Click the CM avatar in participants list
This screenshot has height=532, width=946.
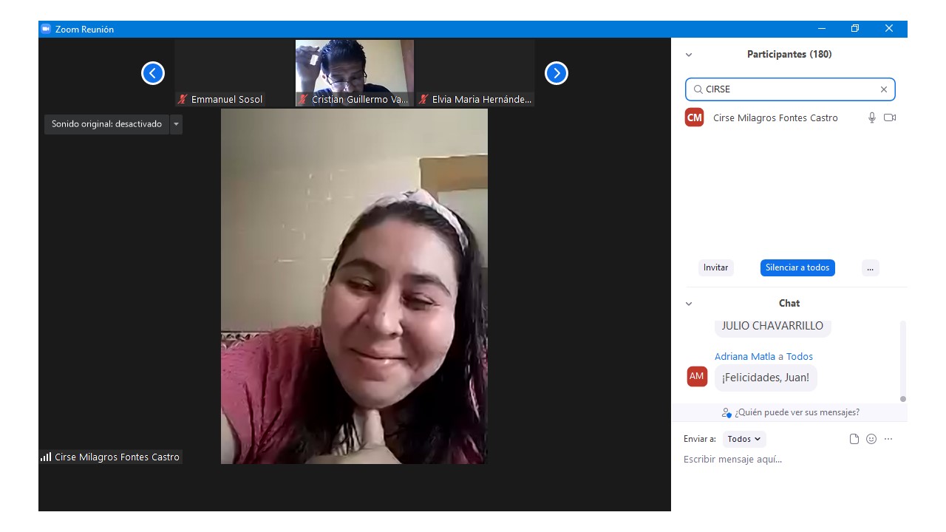pyautogui.click(x=695, y=117)
